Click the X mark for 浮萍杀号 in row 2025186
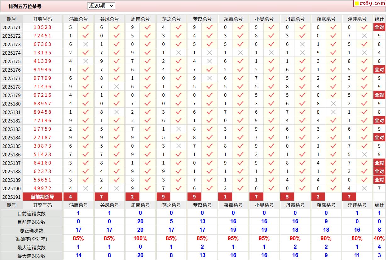The height and width of the screenshot is (260, 386). 364,154
